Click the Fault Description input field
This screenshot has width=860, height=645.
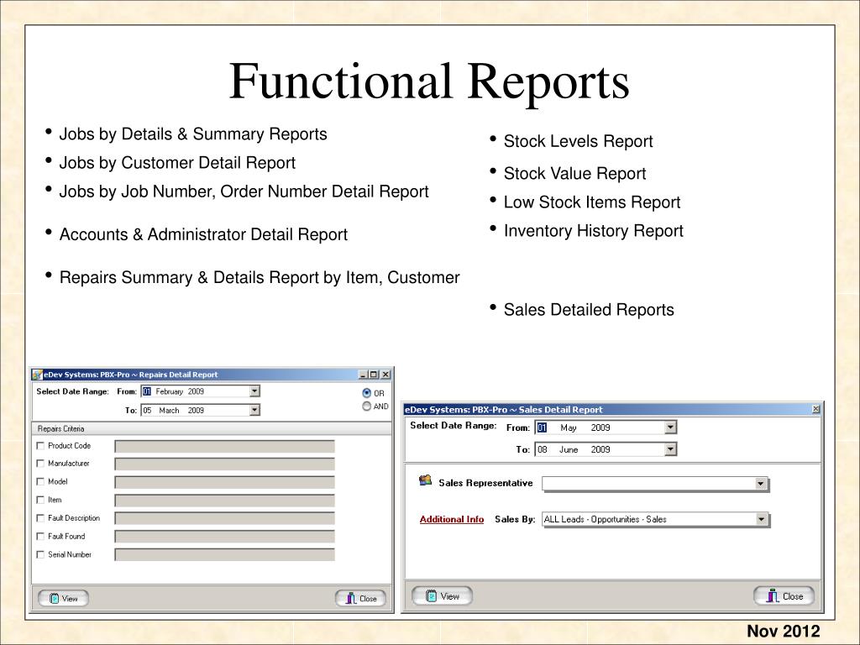[224, 518]
